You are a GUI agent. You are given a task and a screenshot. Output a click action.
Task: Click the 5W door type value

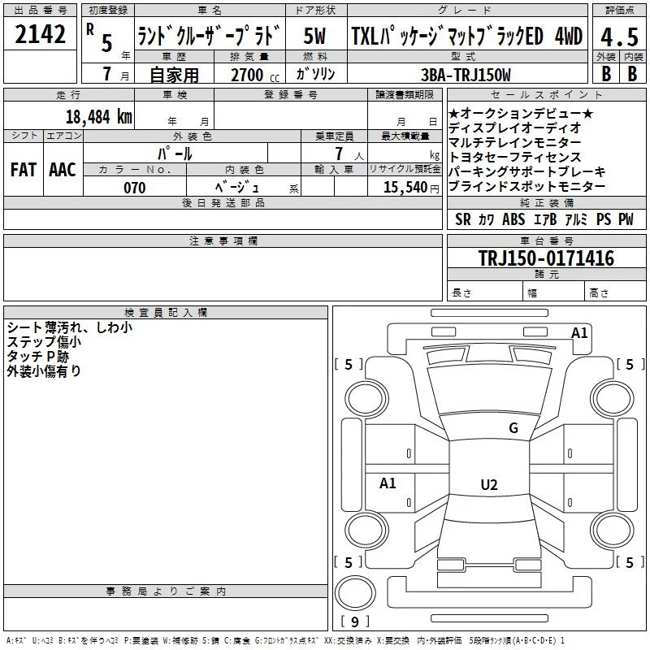tap(314, 36)
